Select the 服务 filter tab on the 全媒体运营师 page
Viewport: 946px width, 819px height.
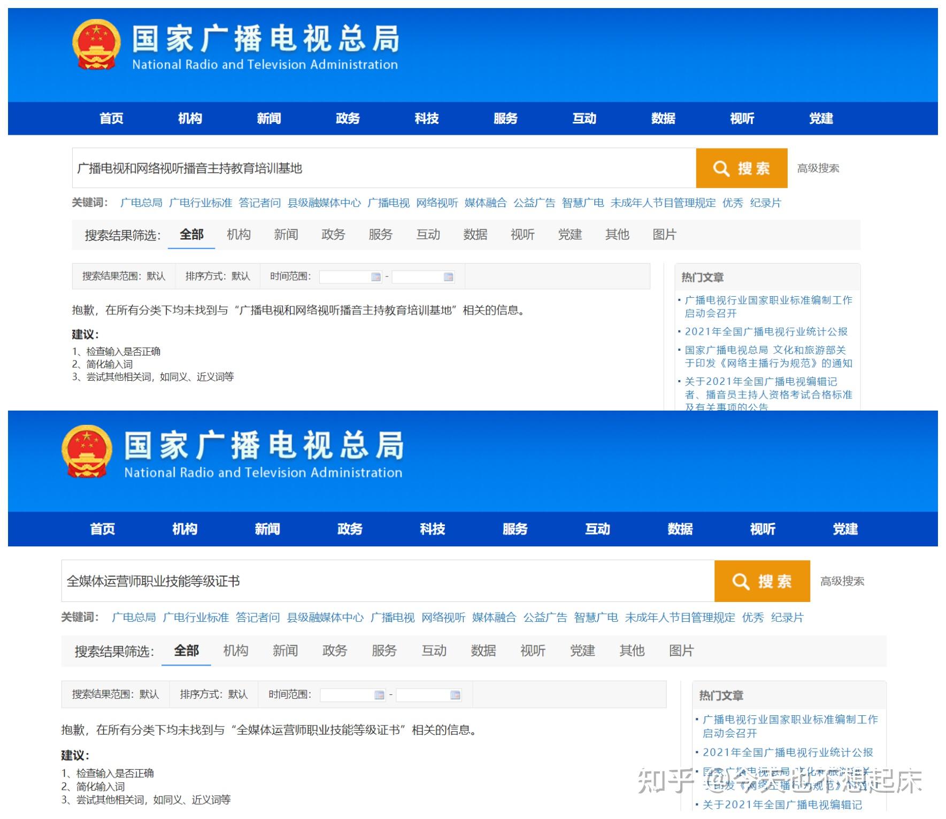pos(384,651)
